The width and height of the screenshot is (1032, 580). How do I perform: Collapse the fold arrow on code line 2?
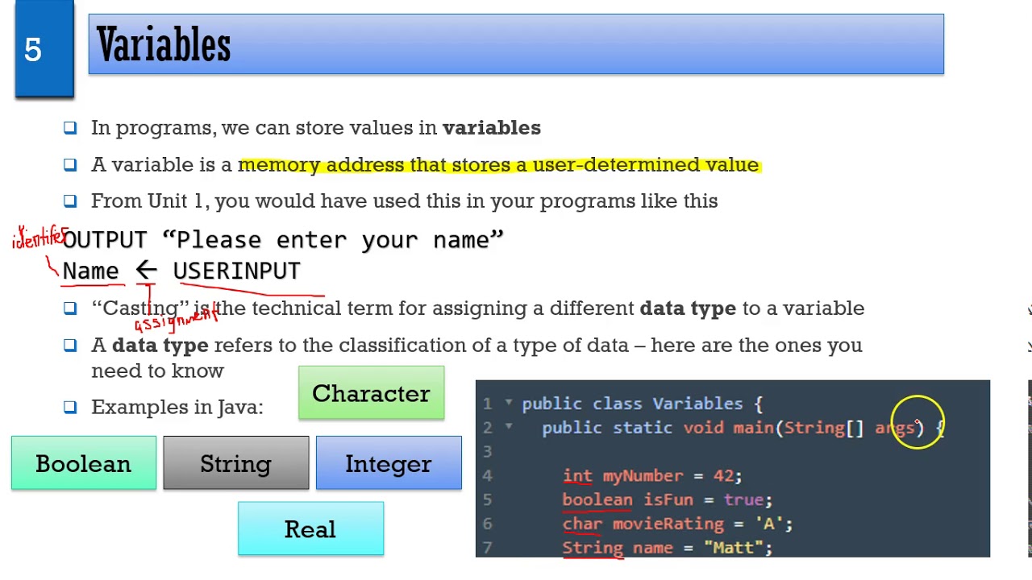[x=509, y=427]
